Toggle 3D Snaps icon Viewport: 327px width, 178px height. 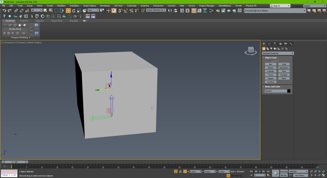120,10
